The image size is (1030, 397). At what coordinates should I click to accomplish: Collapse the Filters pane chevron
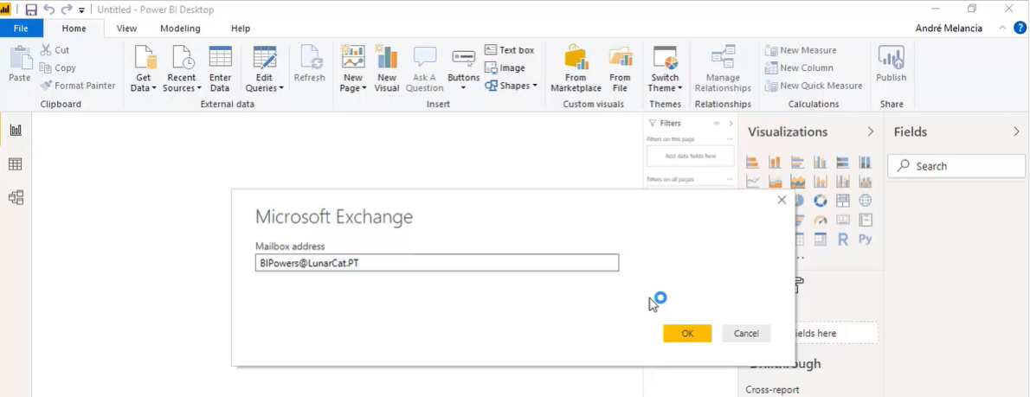[x=731, y=124]
